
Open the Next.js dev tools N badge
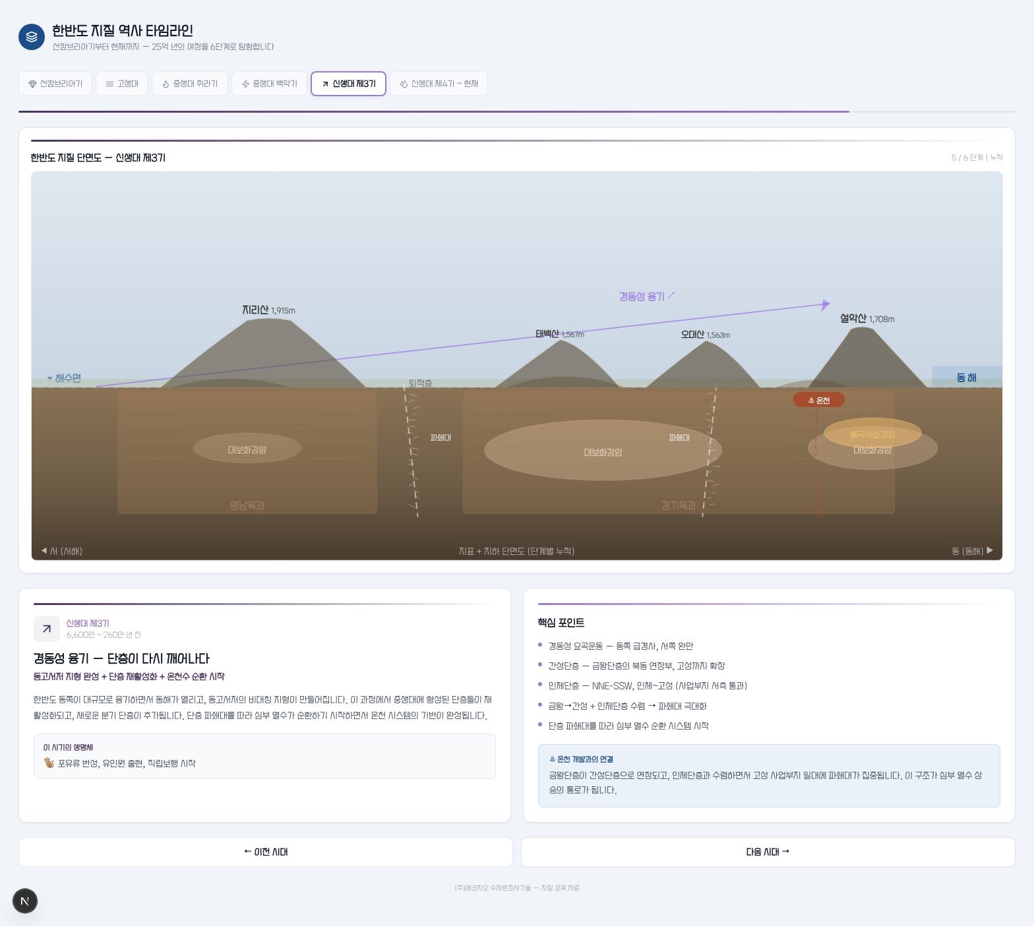point(25,901)
